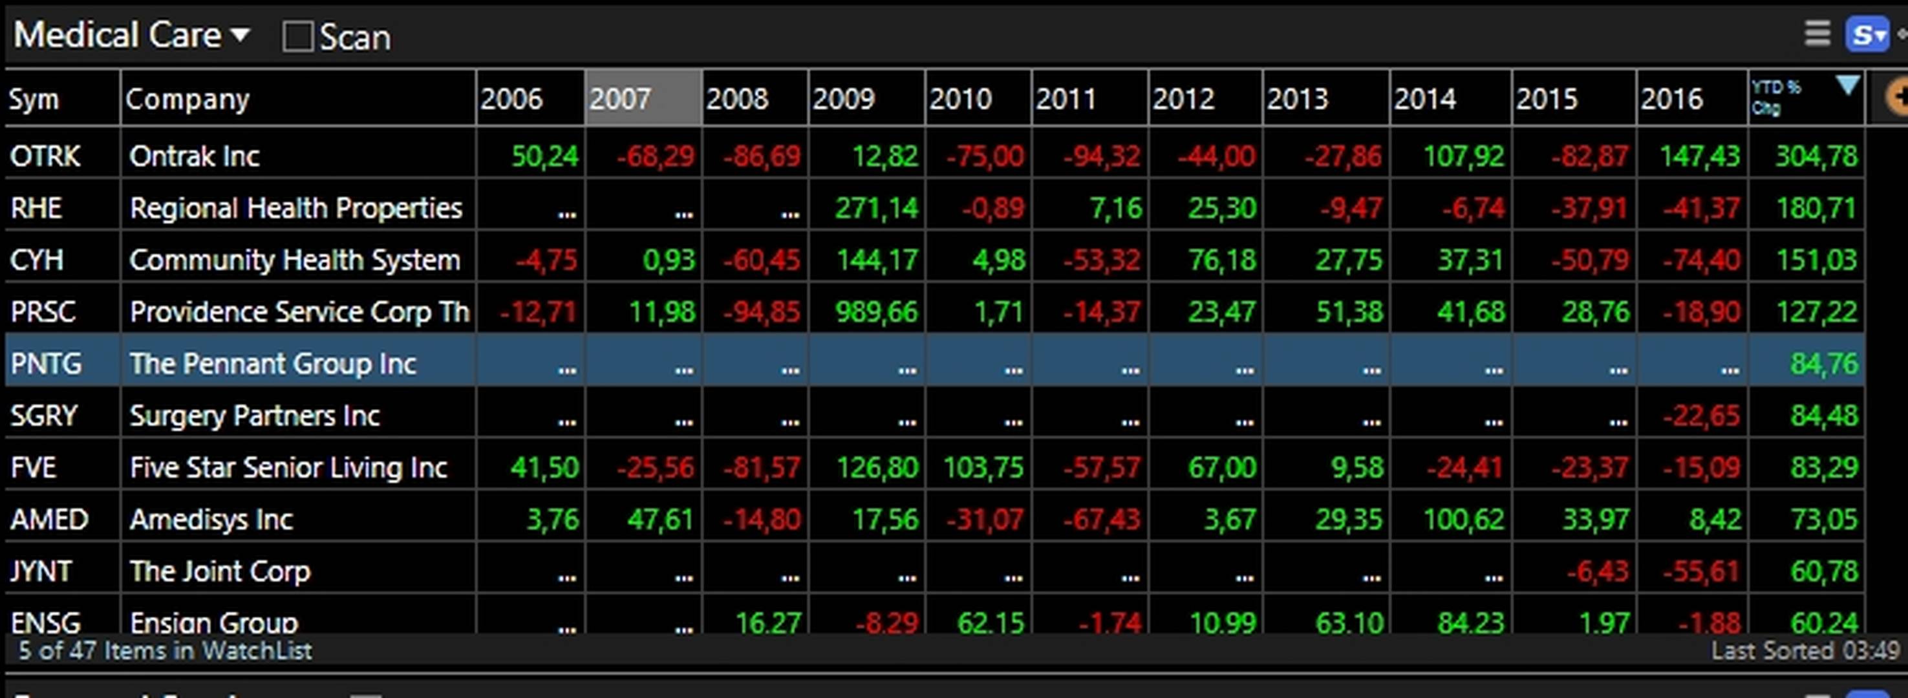
Task: Click company name Regional Health Properties
Action: 296,208
